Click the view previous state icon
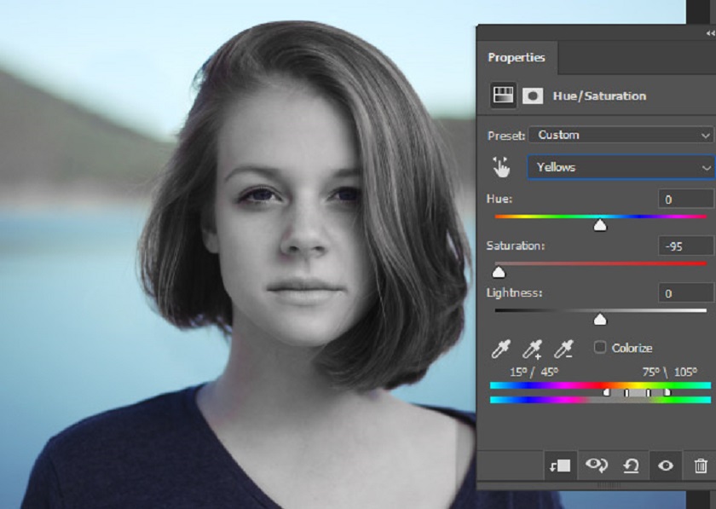Viewport: 716px width, 509px height. [597, 466]
